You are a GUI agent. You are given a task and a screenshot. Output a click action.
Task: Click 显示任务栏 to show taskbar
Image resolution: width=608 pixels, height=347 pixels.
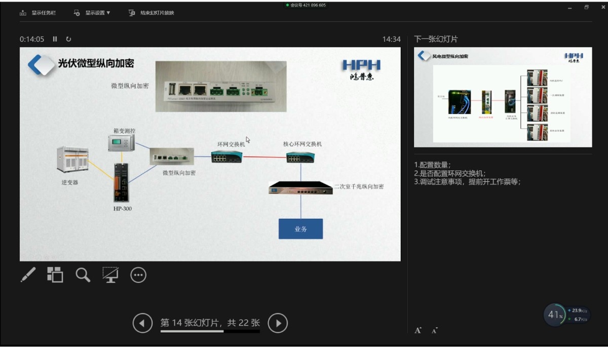point(38,13)
